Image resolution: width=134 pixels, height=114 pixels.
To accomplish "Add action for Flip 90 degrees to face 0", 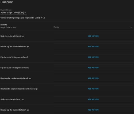I will pyautogui.click(x=93, y=57).
